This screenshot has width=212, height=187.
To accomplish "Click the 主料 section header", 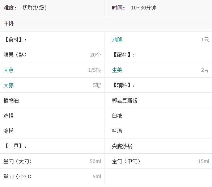I will coord(9,24).
